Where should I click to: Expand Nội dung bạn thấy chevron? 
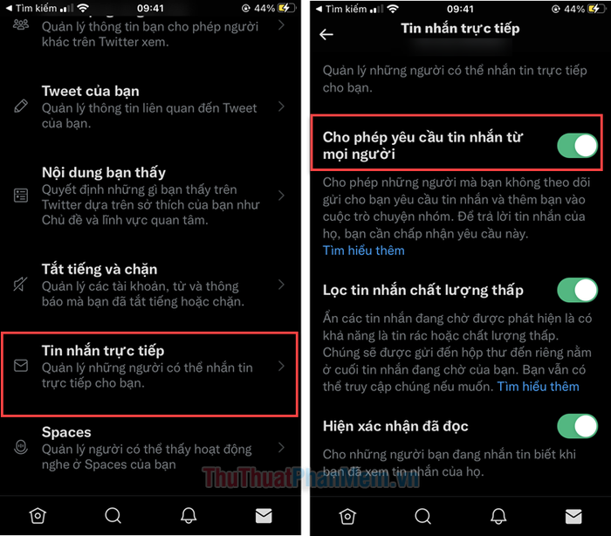[281, 196]
